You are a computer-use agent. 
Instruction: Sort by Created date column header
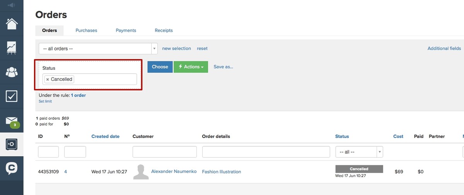pos(106,136)
